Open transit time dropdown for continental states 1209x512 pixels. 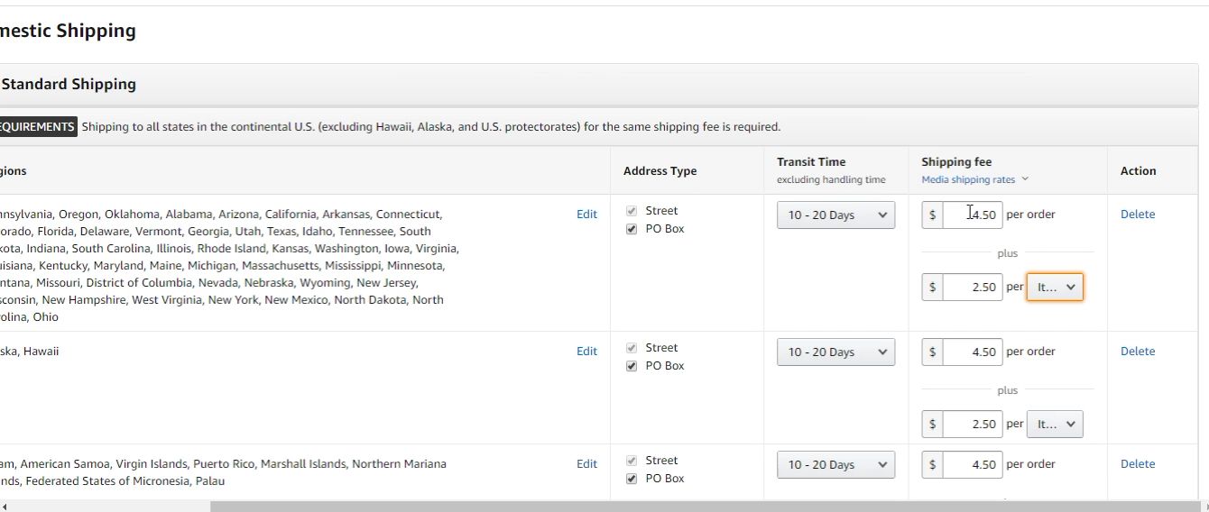[x=835, y=215]
